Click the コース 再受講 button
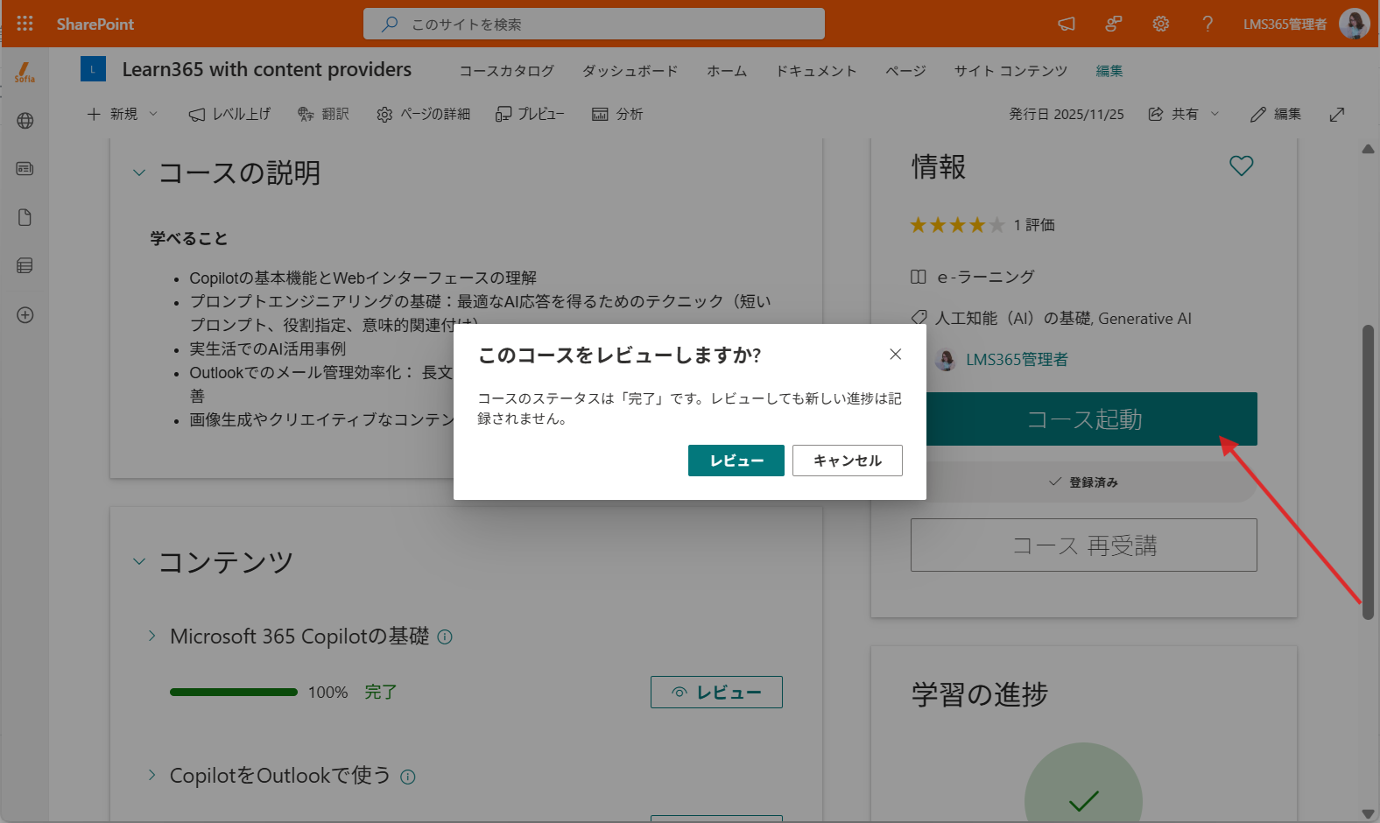 point(1084,545)
